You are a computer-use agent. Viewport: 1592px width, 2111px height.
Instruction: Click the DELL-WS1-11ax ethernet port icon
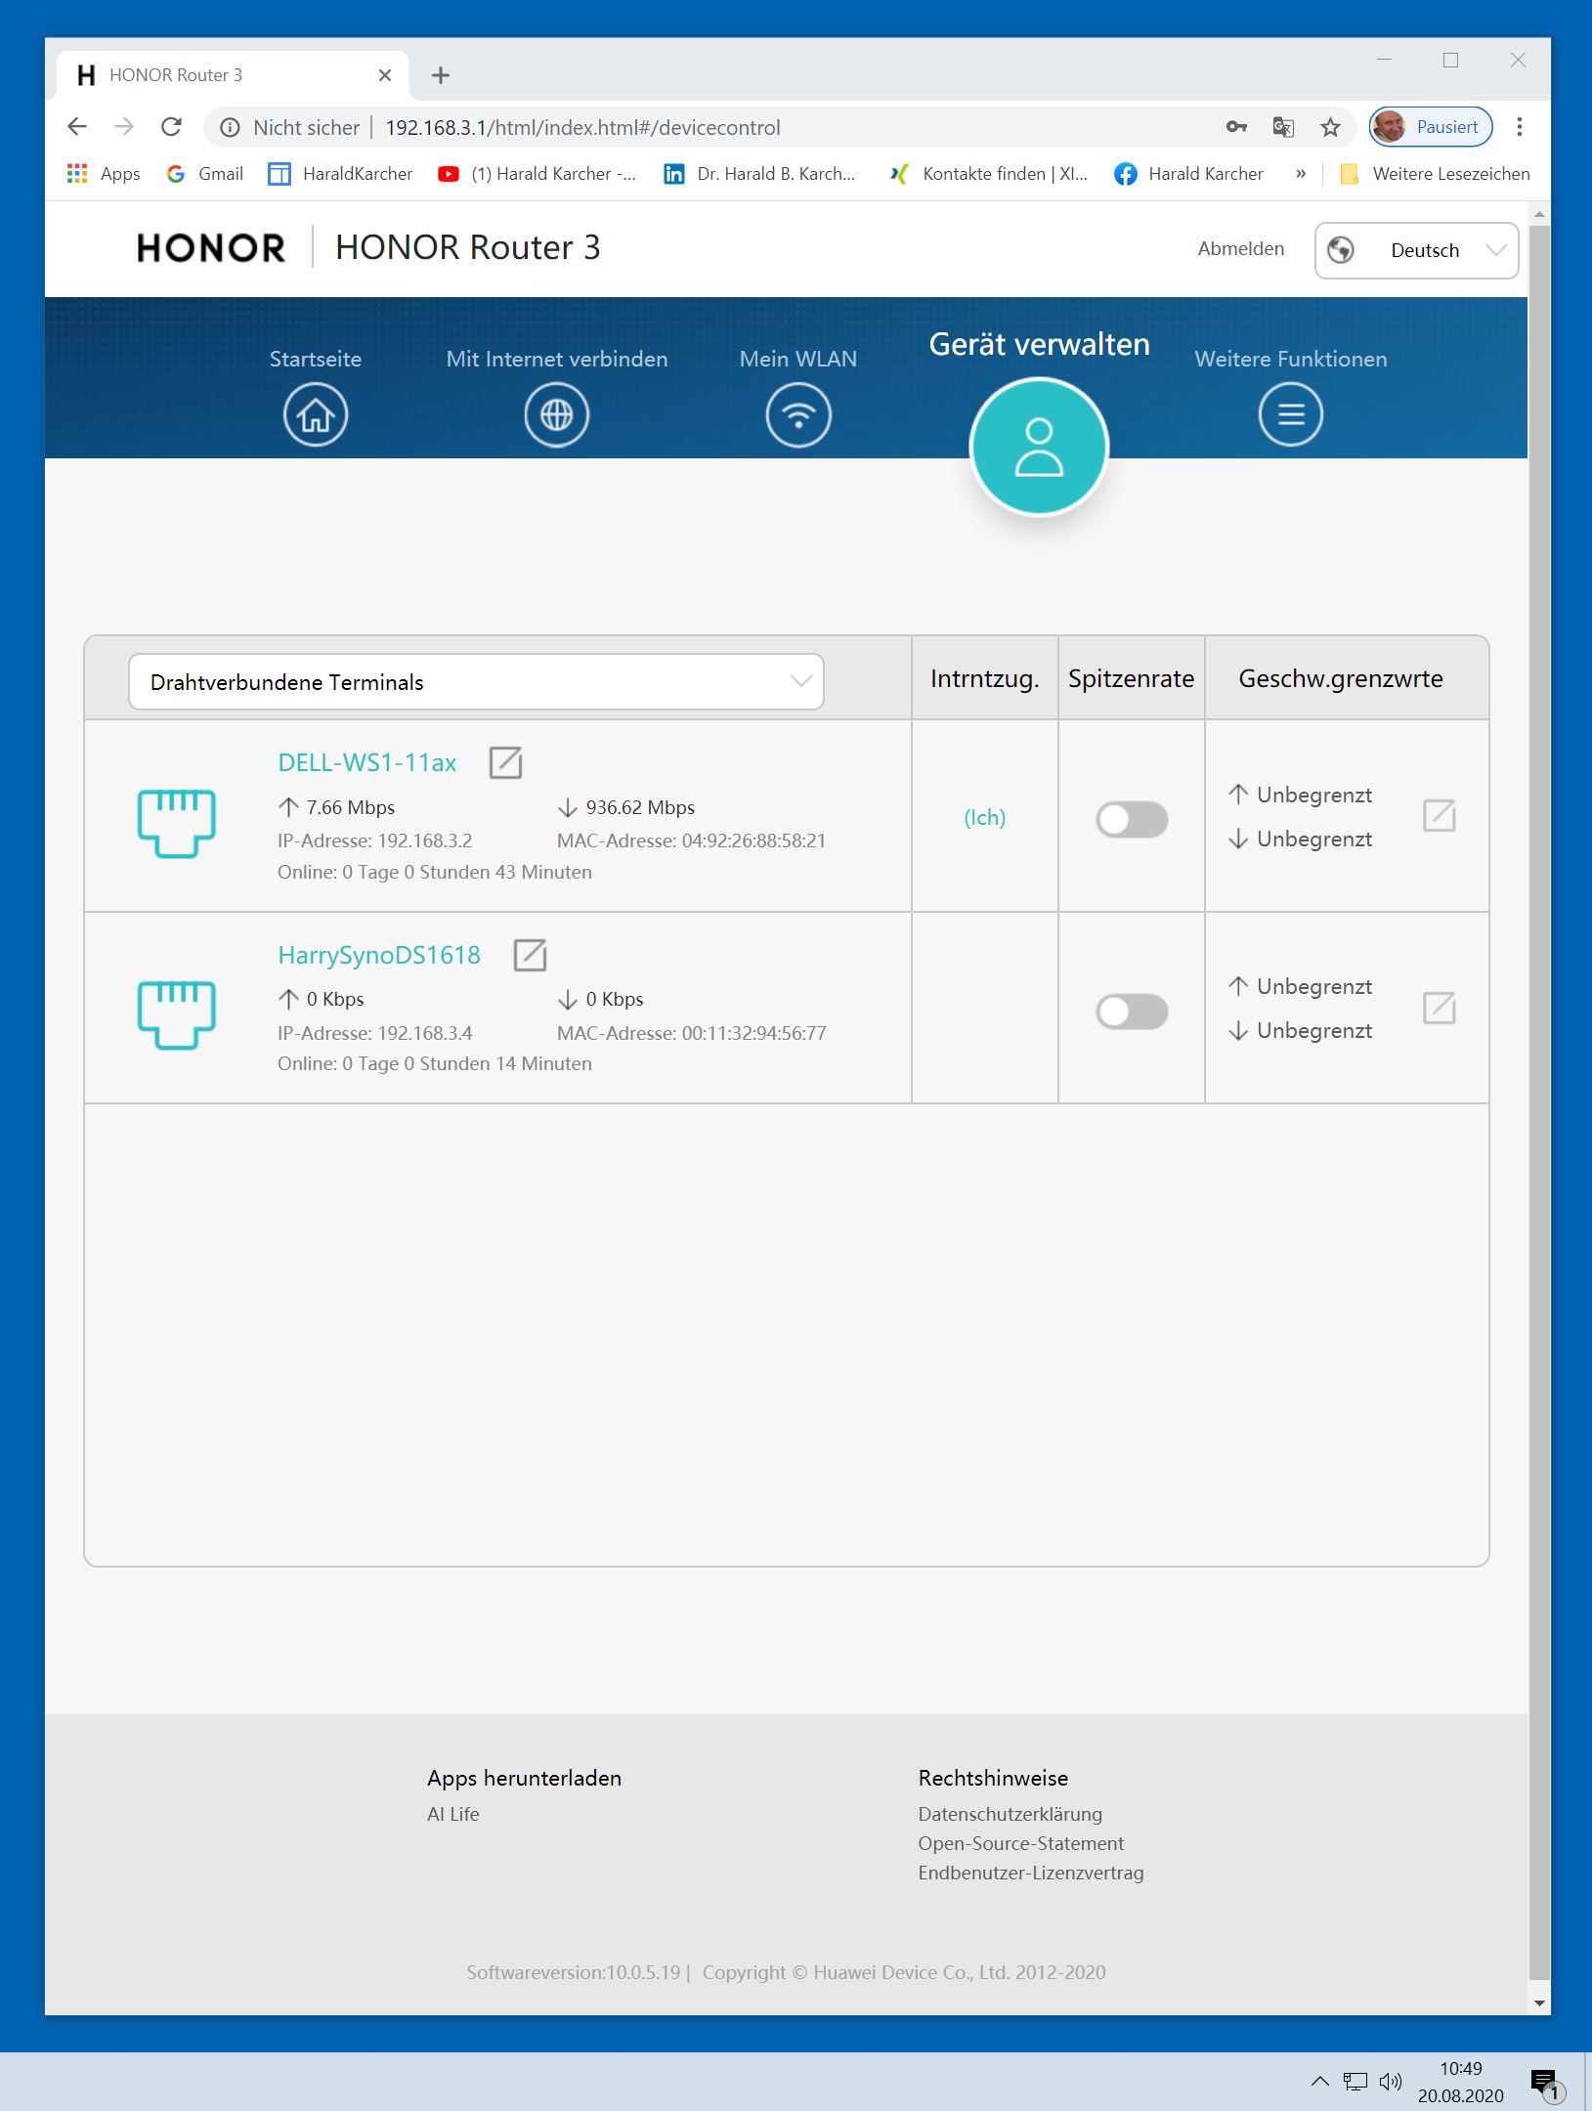coord(177,823)
